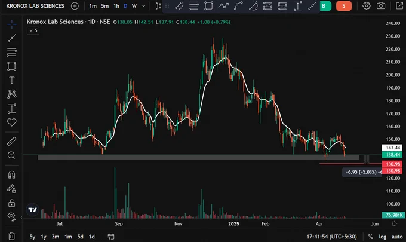Add symbol with plus circle icon
The image size is (406, 242).
[x=75, y=6]
